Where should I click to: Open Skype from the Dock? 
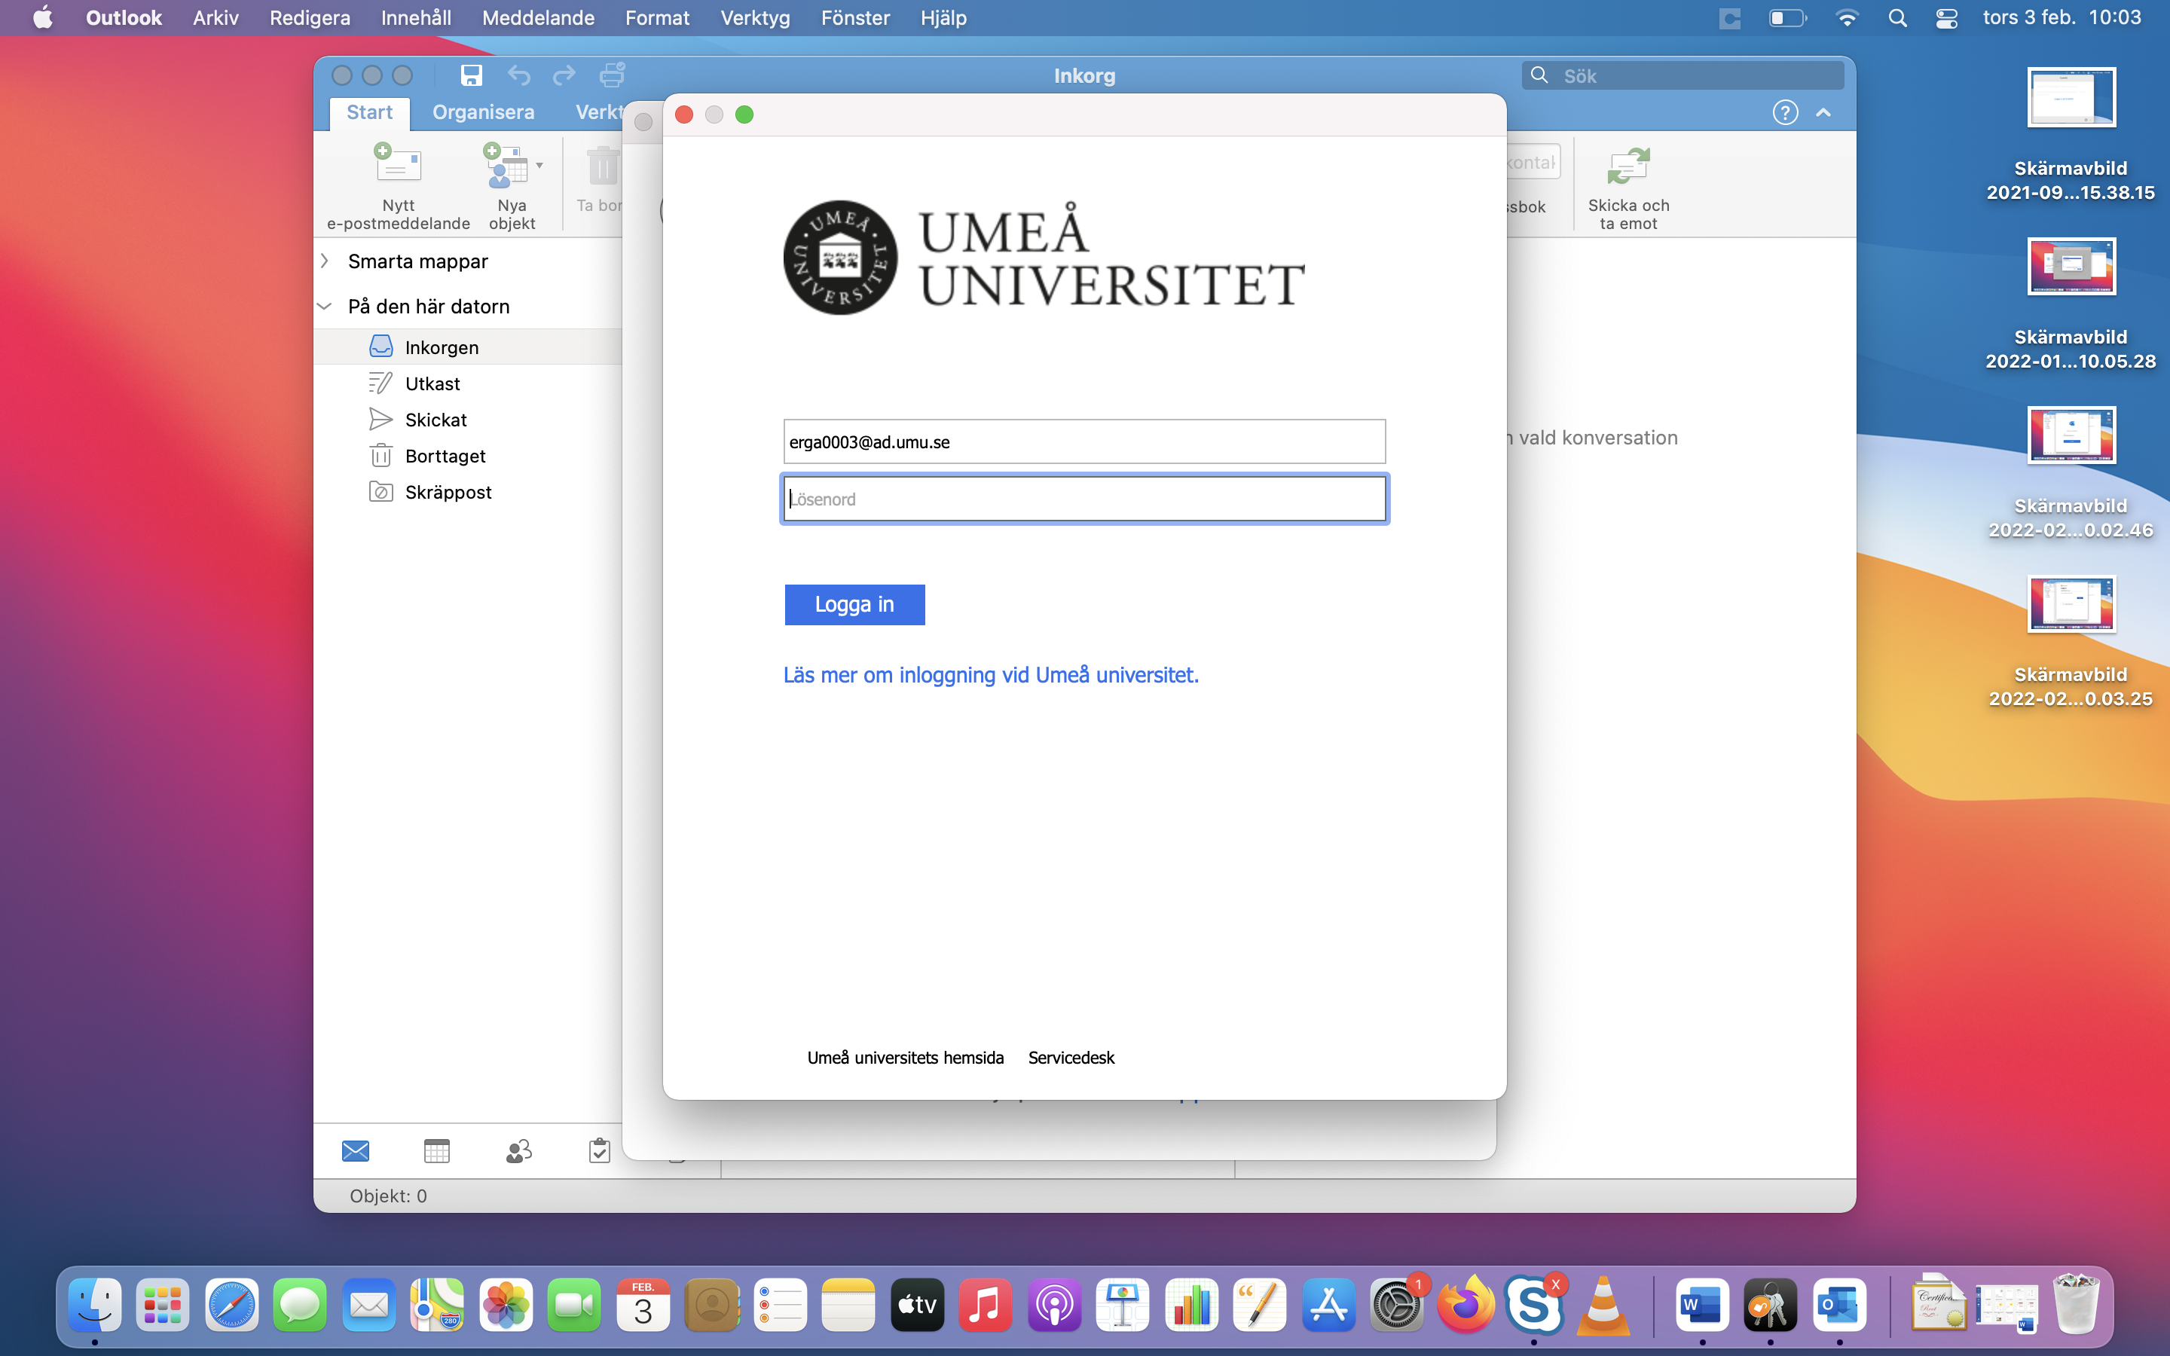[1533, 1304]
